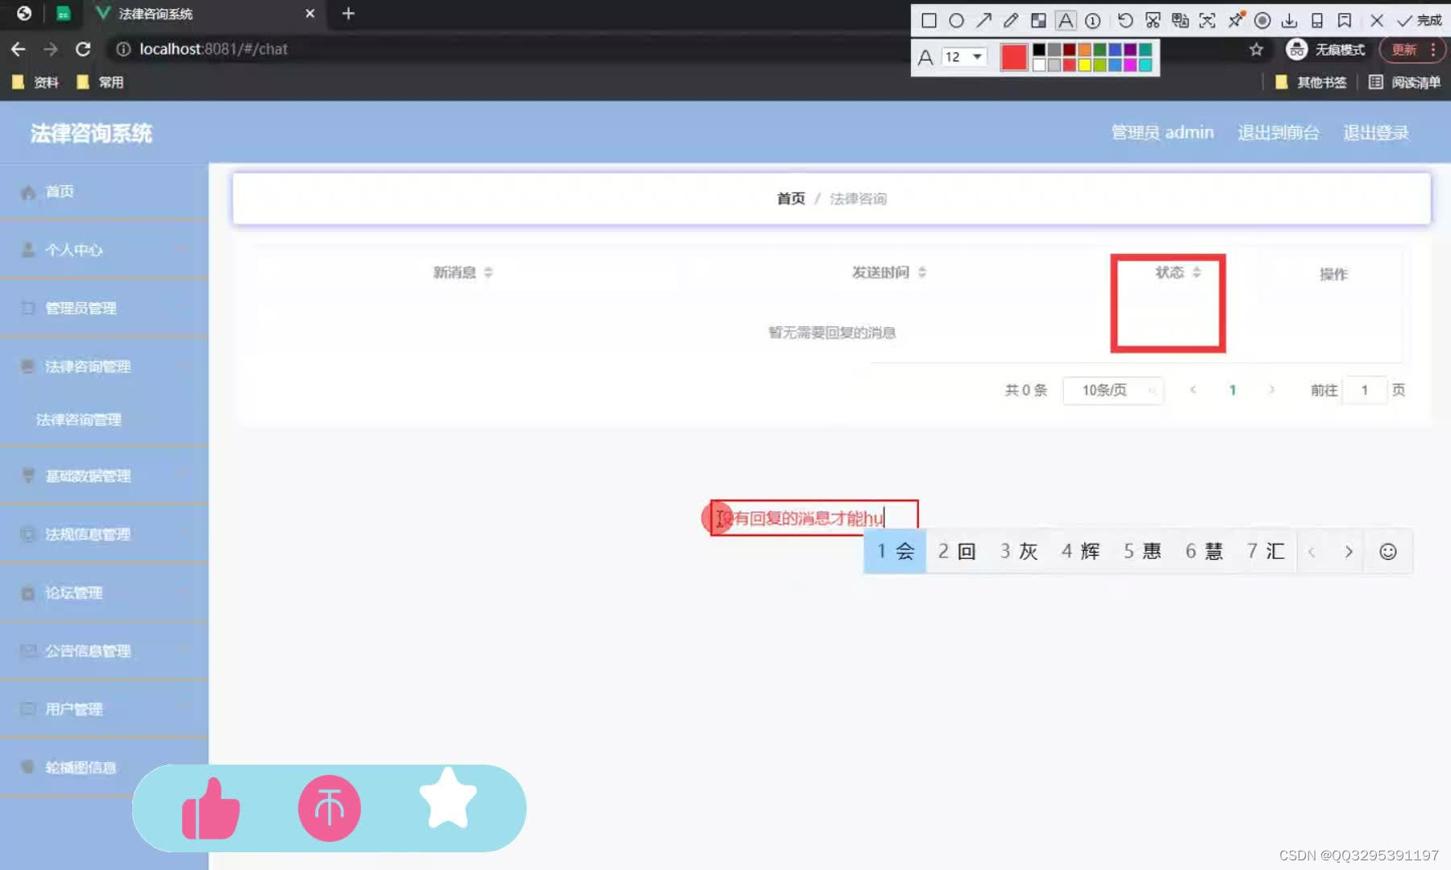Select the mosaic blur tool
This screenshot has width=1451, height=870.
pos(1038,21)
